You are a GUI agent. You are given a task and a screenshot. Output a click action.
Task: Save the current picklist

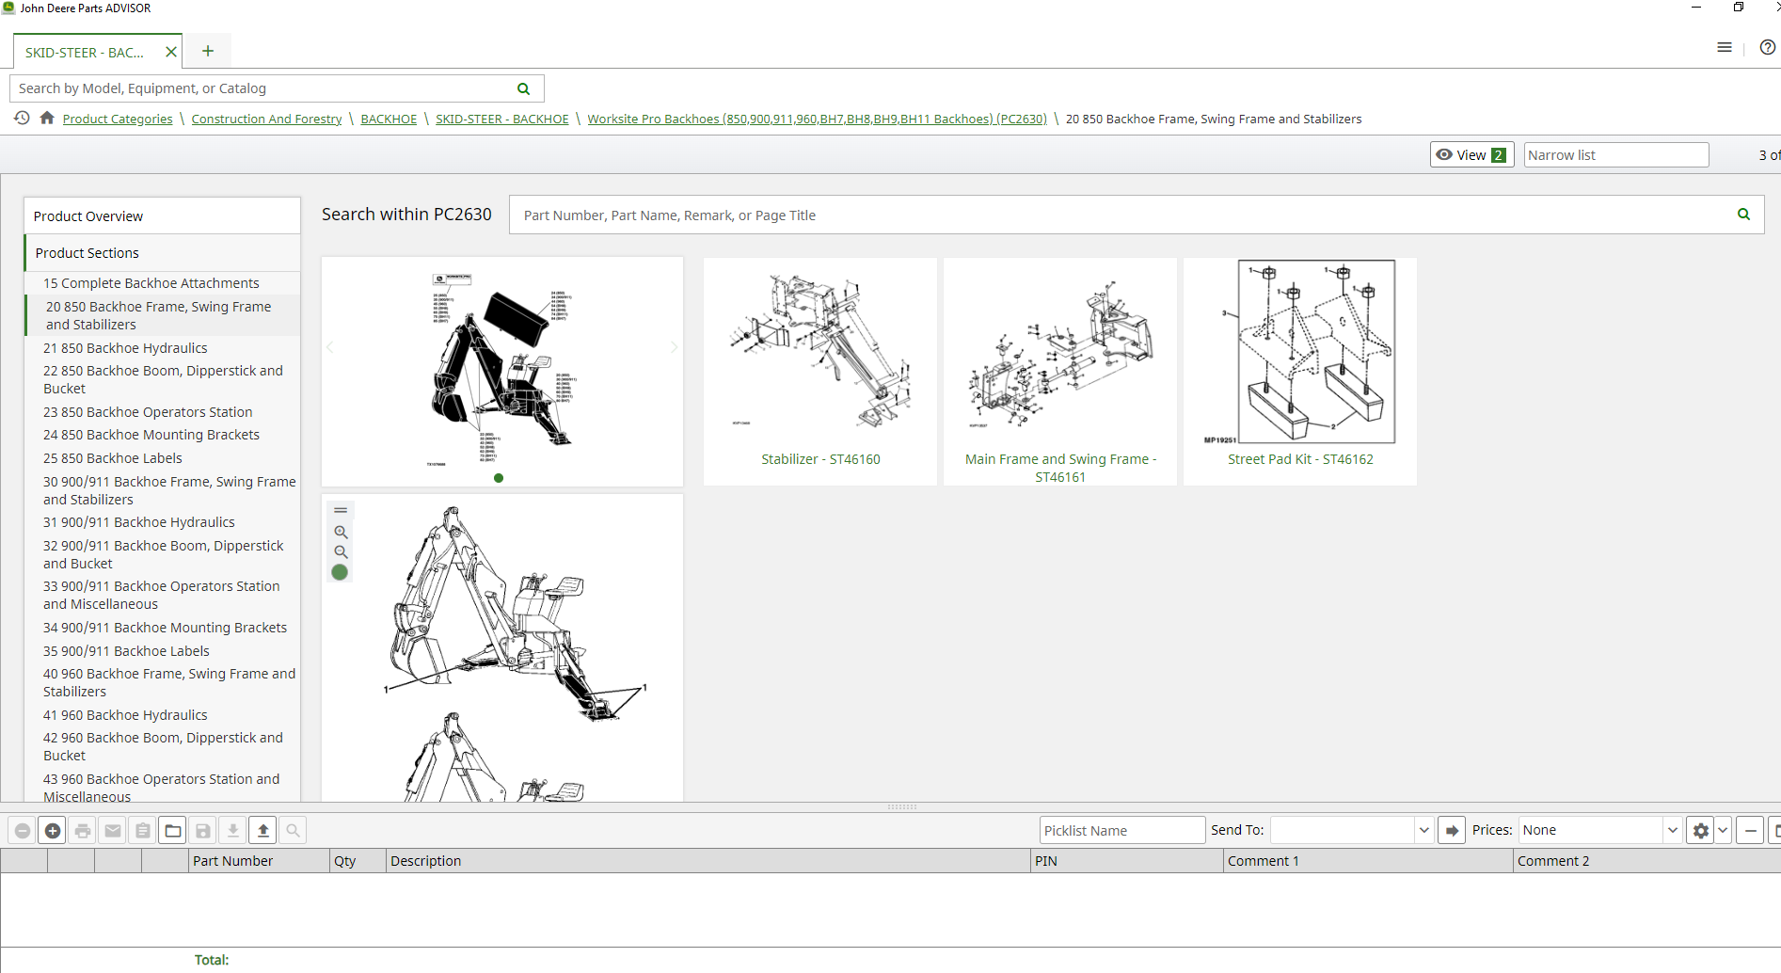tap(202, 830)
